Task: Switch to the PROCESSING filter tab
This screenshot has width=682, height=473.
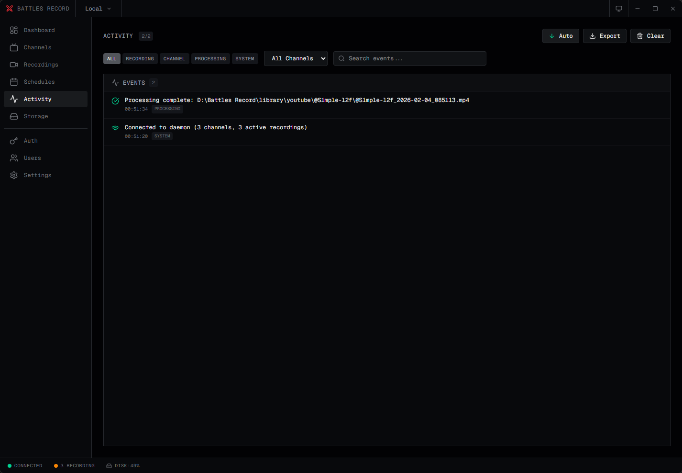Action: coord(210,58)
